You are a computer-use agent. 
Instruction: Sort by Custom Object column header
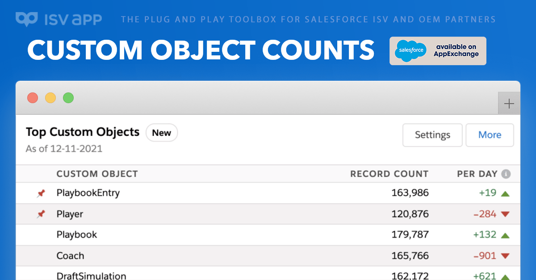coord(97,174)
